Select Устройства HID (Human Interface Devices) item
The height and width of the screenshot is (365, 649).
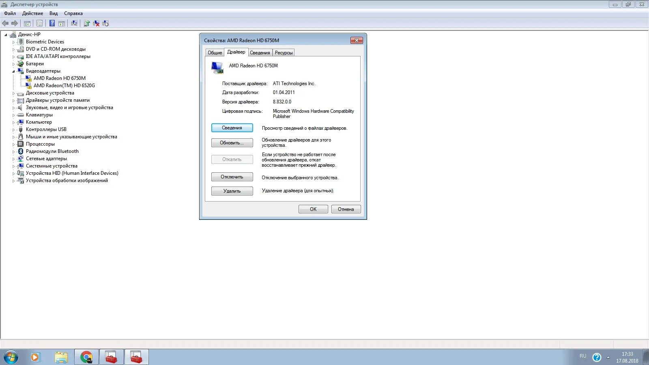click(72, 173)
